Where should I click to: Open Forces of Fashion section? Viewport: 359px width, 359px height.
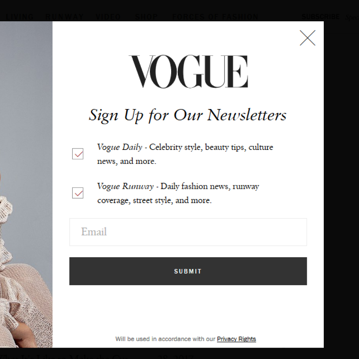[x=215, y=17]
